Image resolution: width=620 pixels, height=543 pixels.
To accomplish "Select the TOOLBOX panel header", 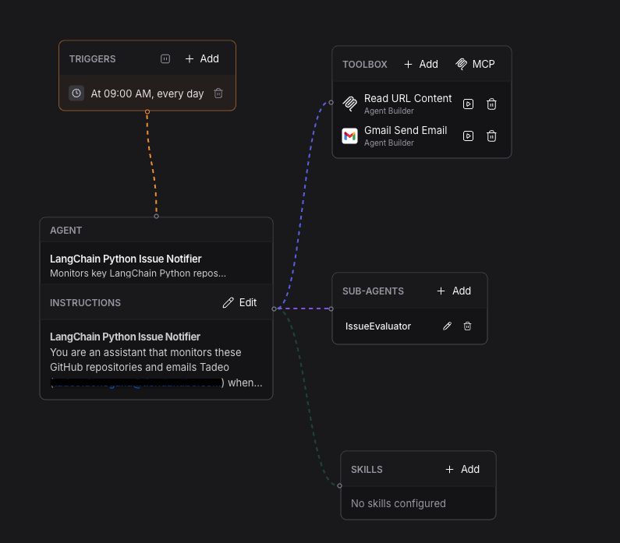I will (364, 65).
